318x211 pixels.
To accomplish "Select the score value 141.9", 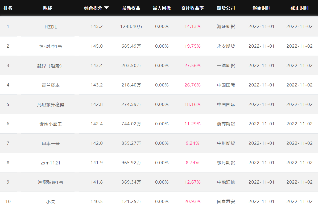I will coord(97,163).
